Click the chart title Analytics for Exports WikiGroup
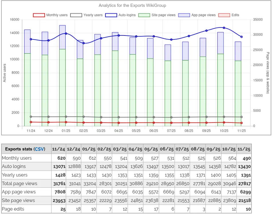 point(132,5)
